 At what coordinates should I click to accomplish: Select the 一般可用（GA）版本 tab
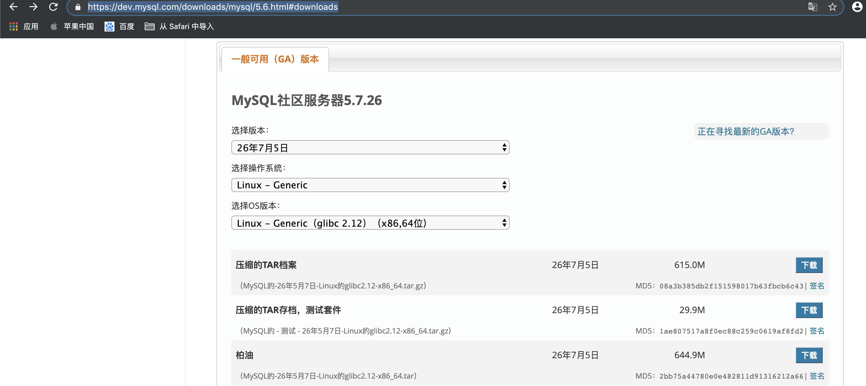pos(275,59)
